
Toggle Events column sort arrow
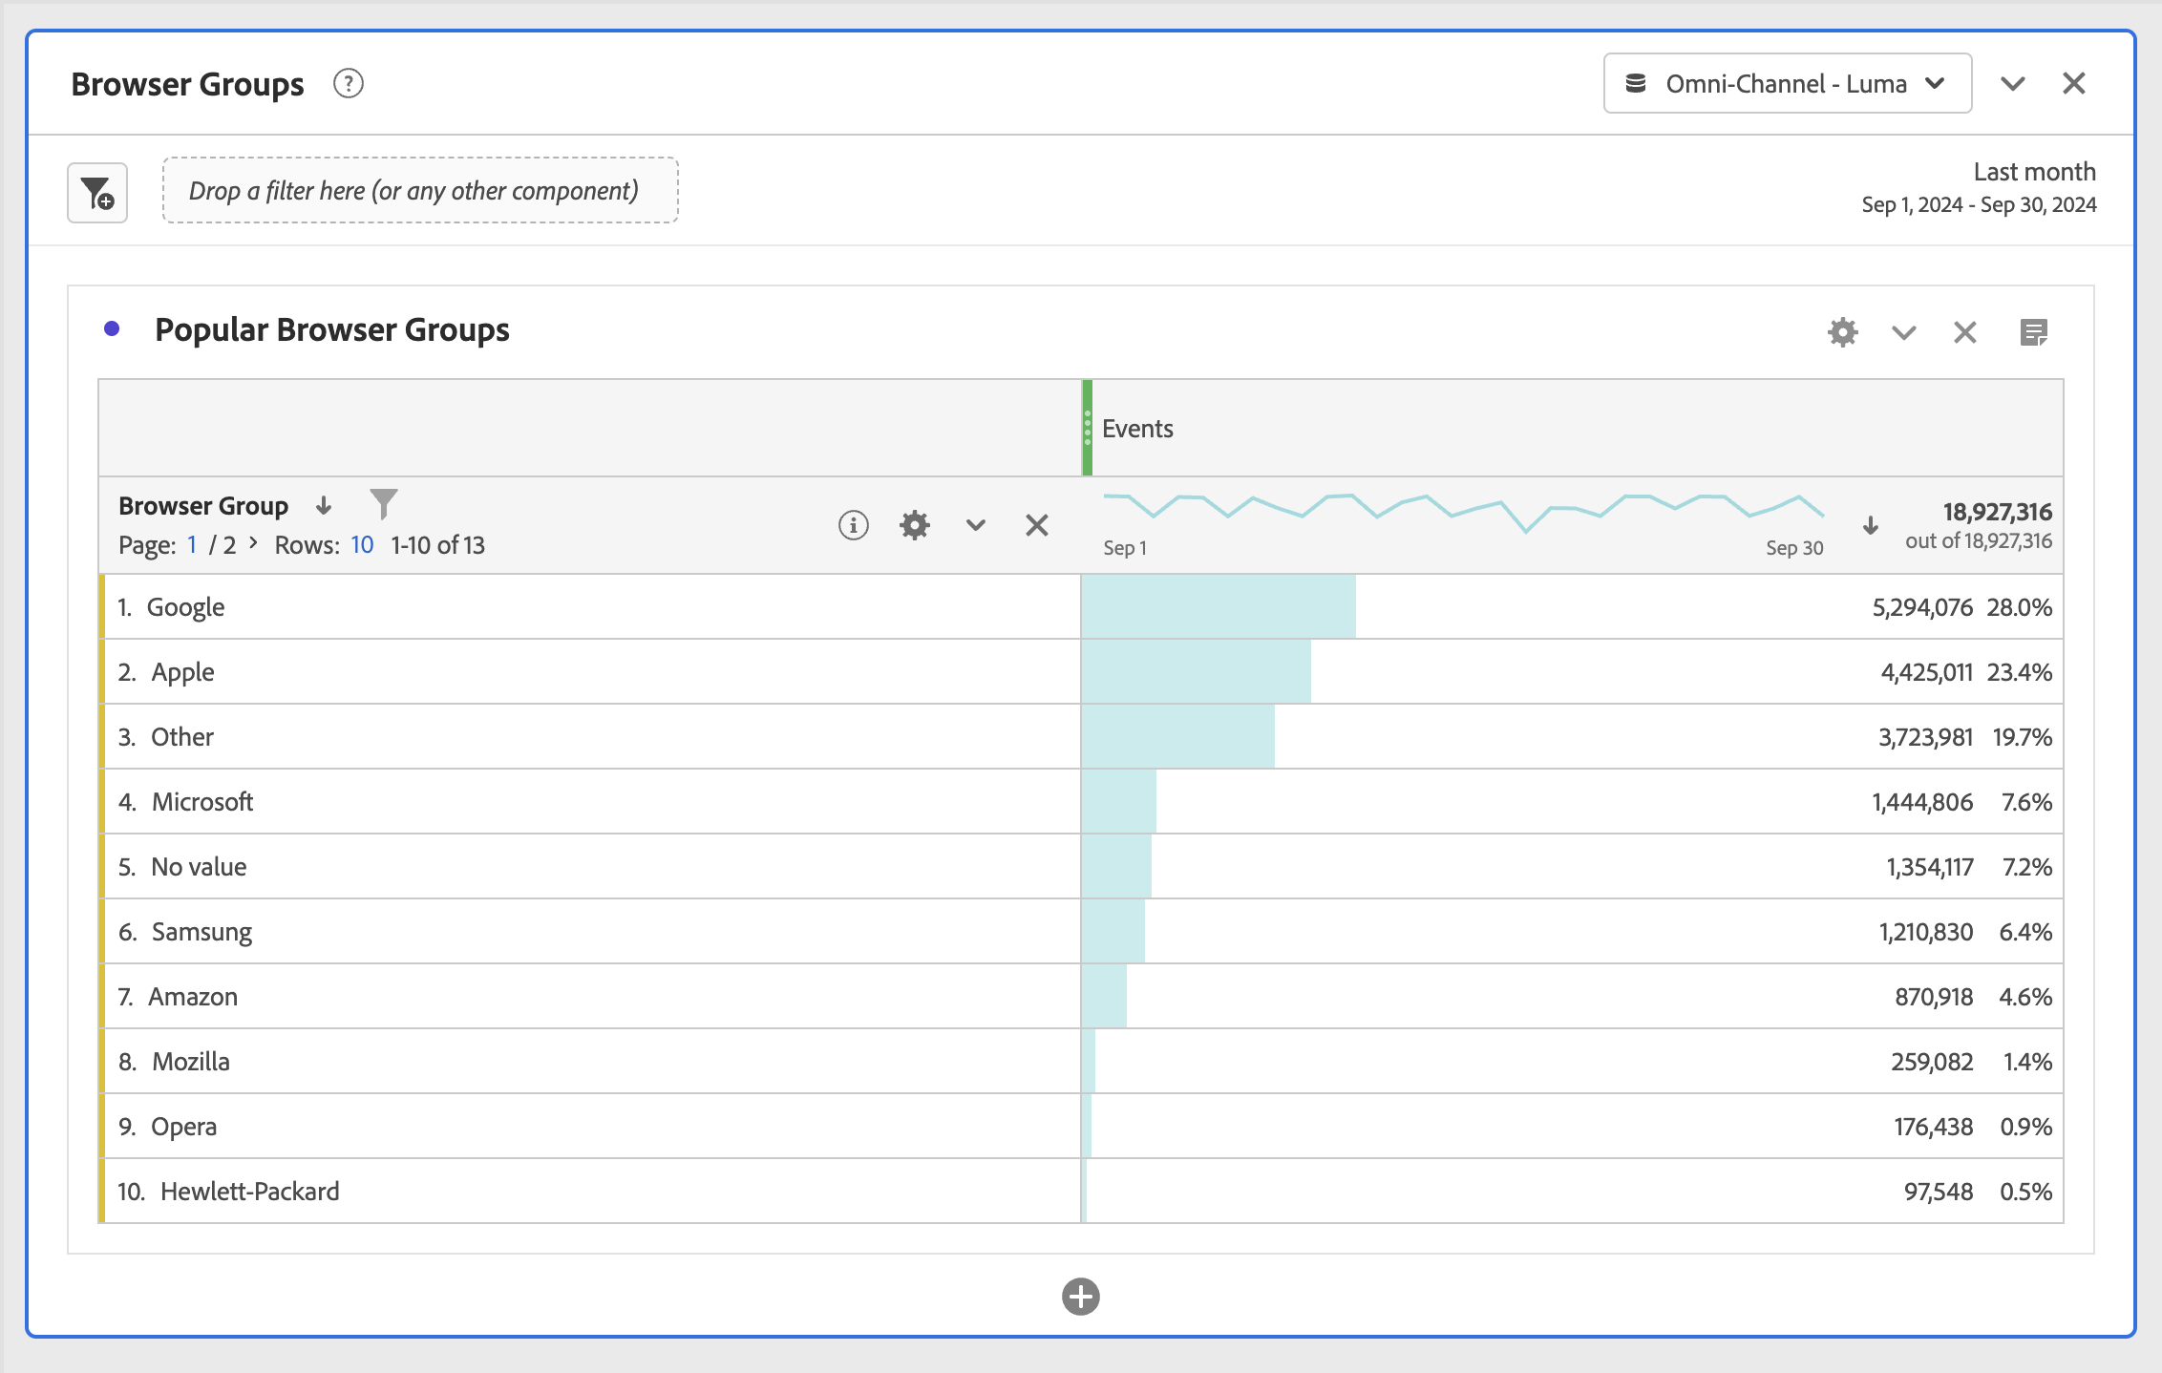(x=1870, y=525)
